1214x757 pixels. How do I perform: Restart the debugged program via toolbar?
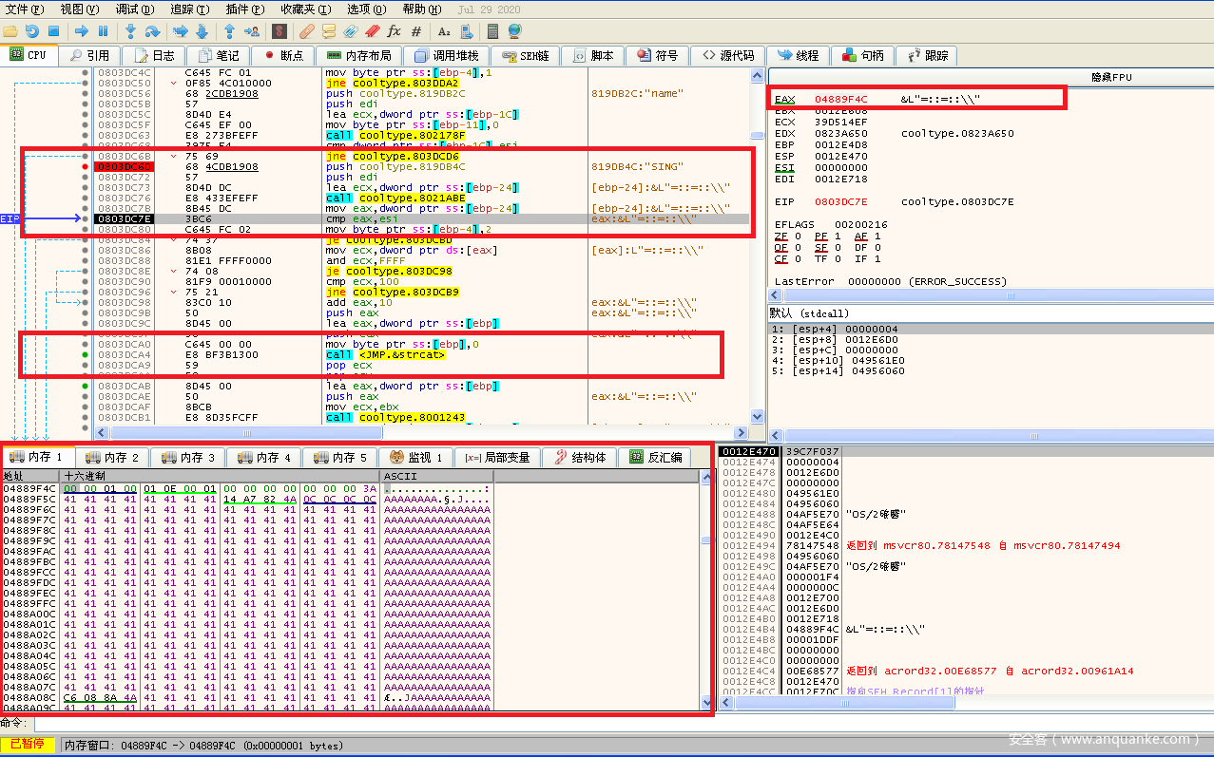point(32,31)
